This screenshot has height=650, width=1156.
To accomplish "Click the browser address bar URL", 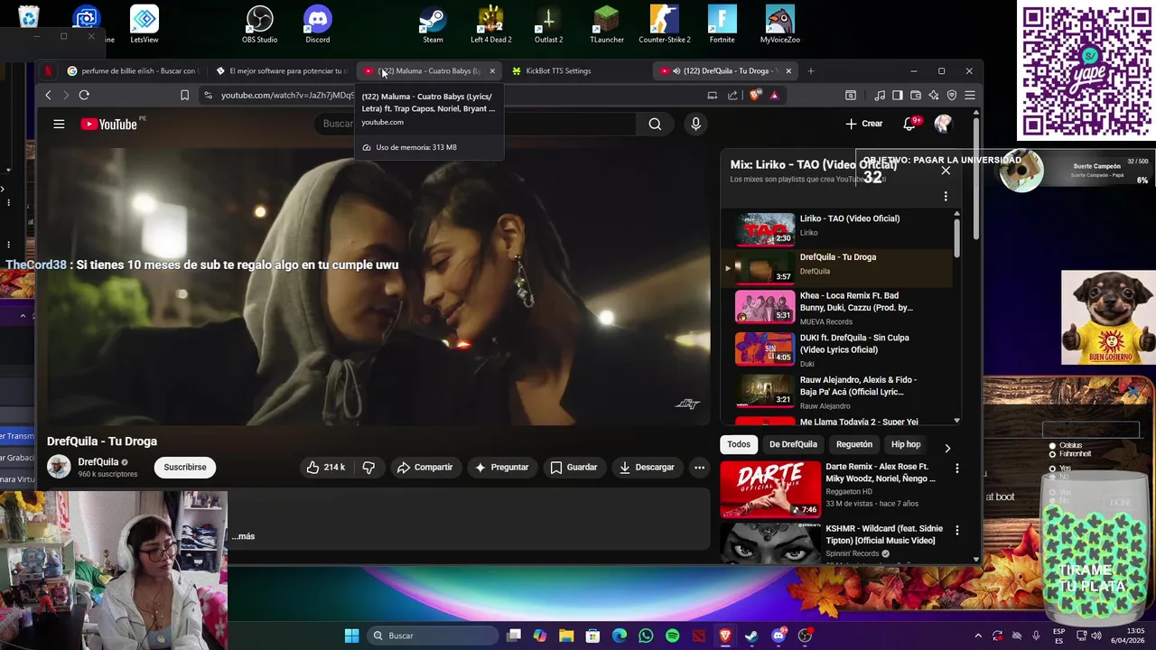I will [x=287, y=95].
